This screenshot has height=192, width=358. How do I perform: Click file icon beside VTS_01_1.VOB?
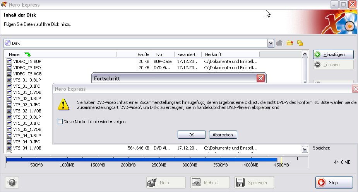[9, 92]
